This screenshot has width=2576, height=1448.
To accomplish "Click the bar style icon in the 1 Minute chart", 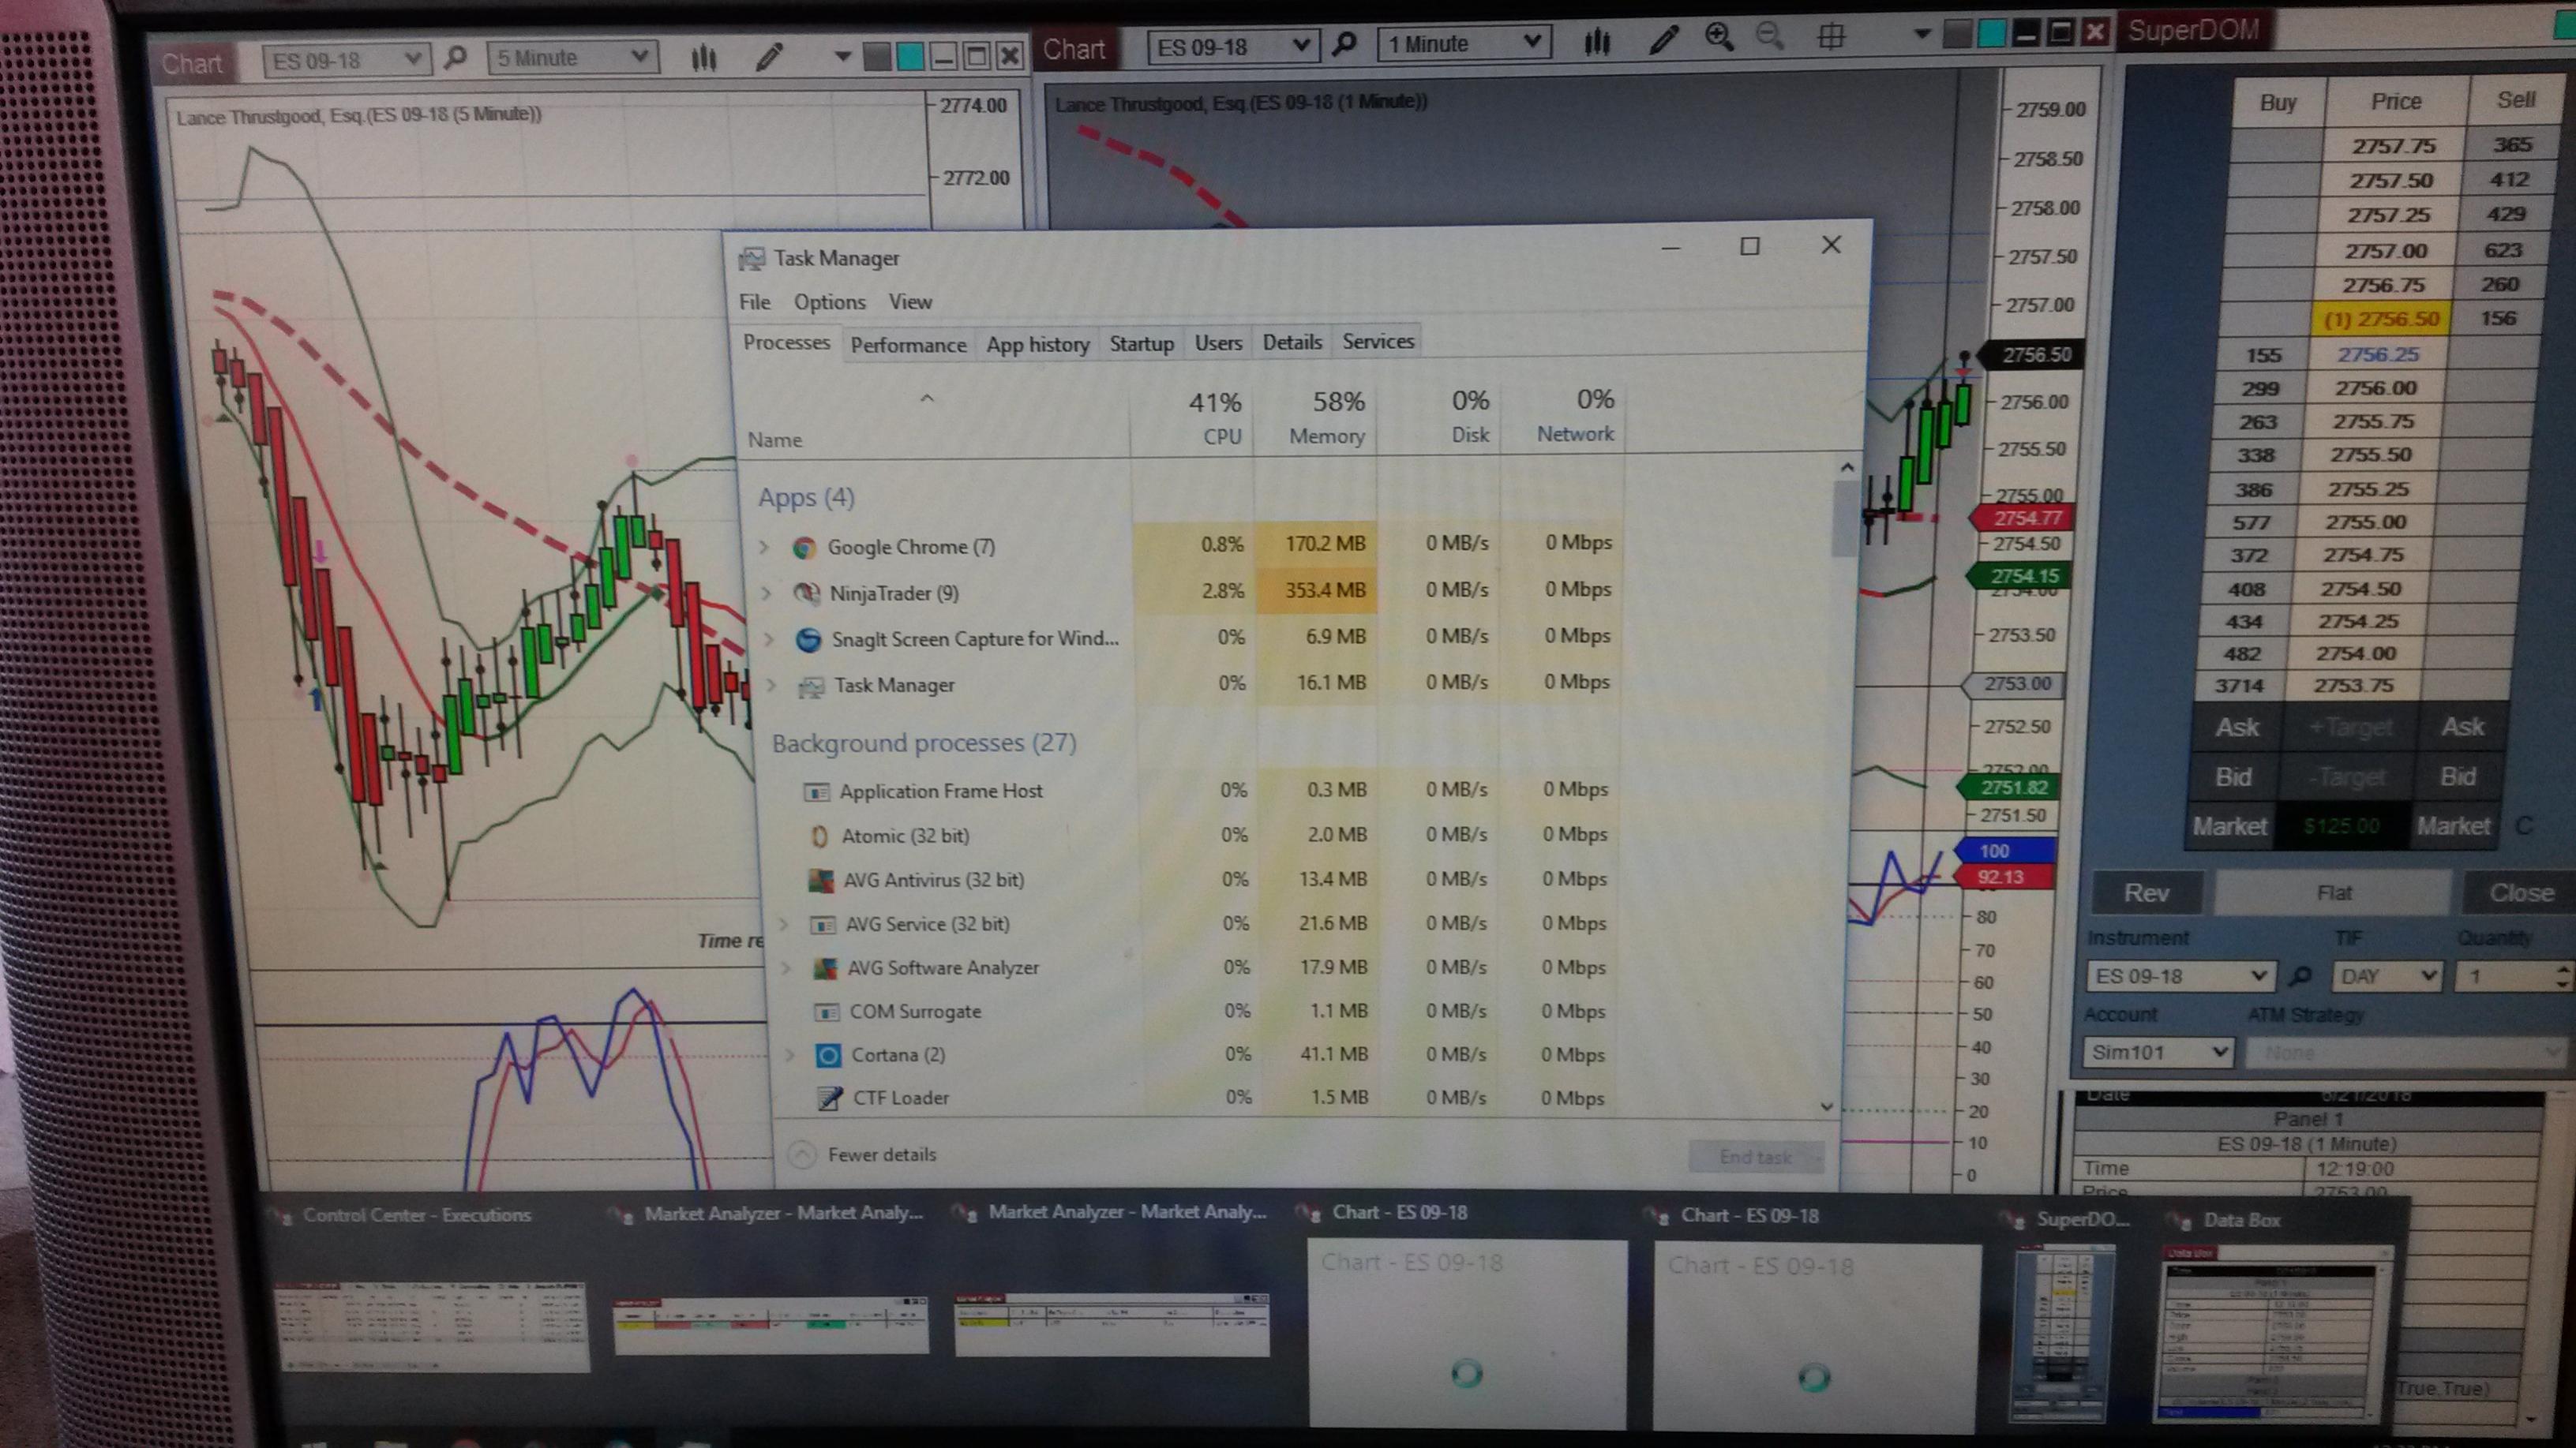I will (x=1597, y=41).
